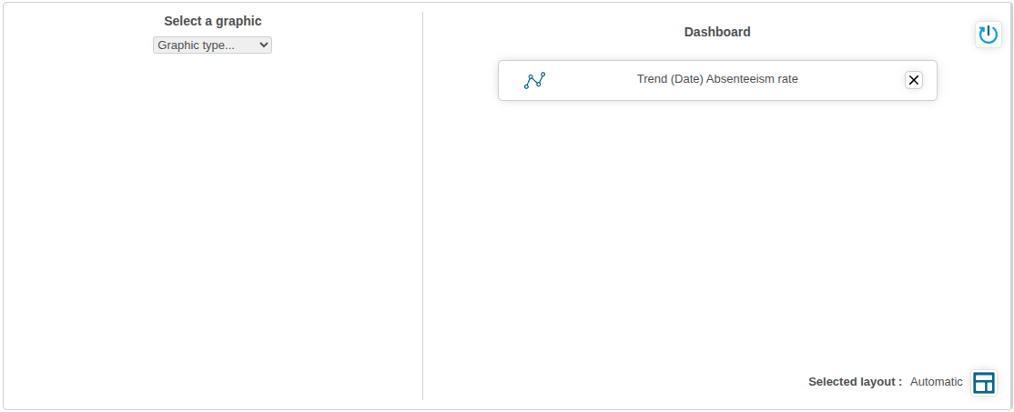Remove the Absenteeism rate trend card
The image size is (1014, 412).
point(914,80)
